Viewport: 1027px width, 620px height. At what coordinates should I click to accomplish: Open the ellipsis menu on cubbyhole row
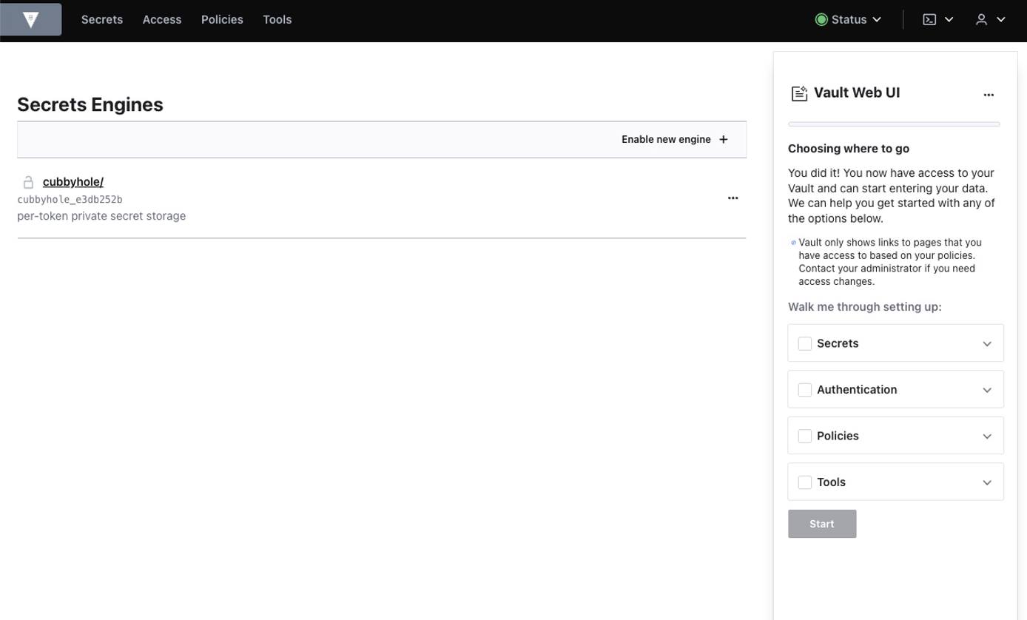pos(733,198)
